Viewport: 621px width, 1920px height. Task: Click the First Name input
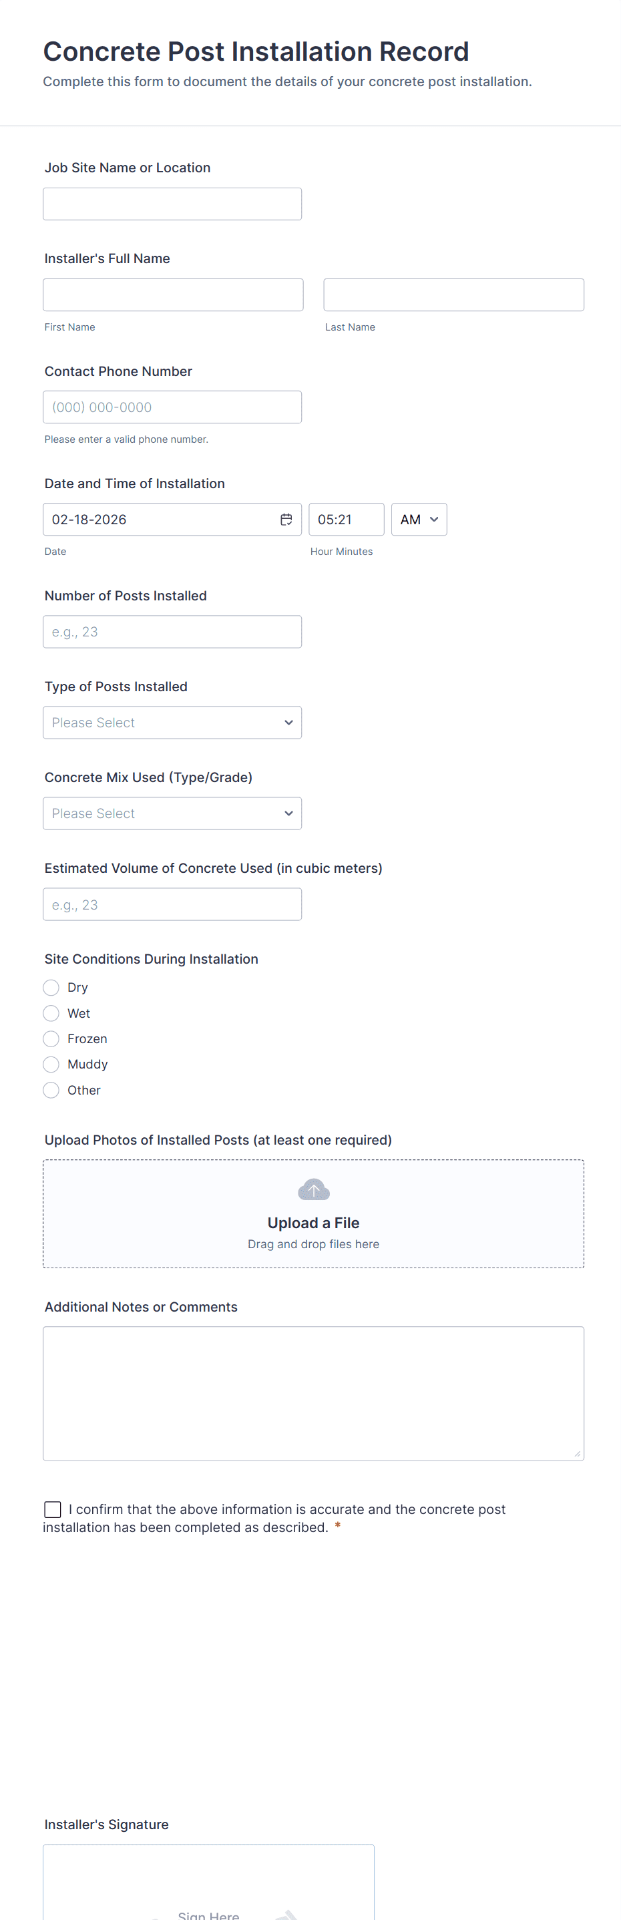pyautogui.click(x=173, y=295)
